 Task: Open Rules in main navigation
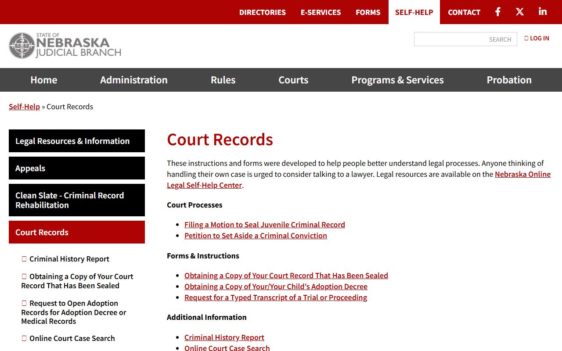tap(223, 80)
